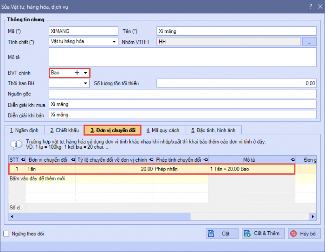Click pin icon in Phép tính chuyển đổi header
Image resolution: width=325 pixels, height=252 pixels.
[x=204, y=160]
